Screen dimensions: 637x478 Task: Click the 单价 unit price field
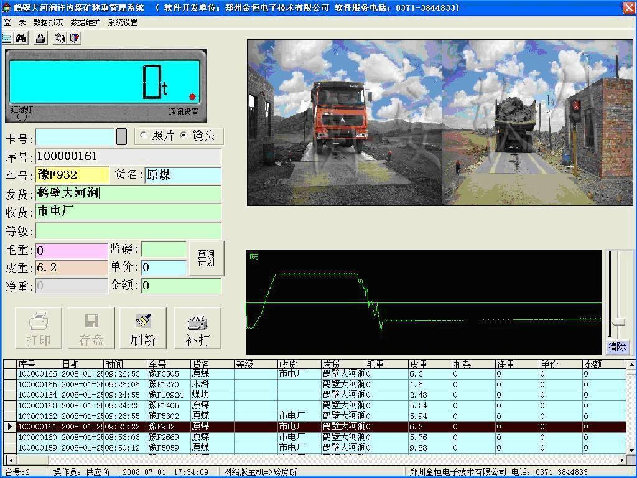click(x=164, y=267)
